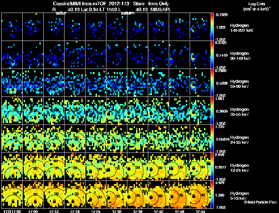Image resolution: width=279 pixels, height=213 pixels.
Task: Click the (cm²-sr-s-keV) units text
Action: click(257, 9)
